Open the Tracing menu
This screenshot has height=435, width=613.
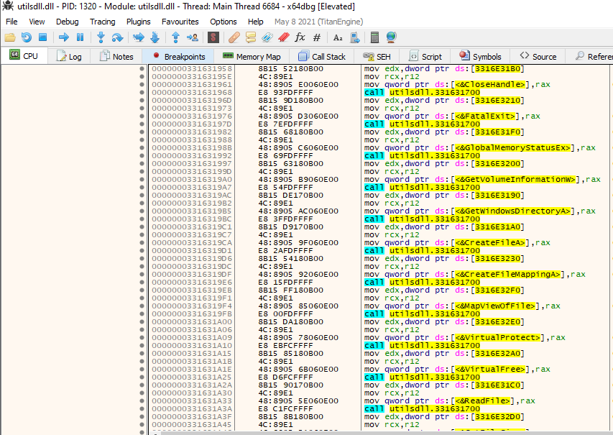[x=103, y=22]
